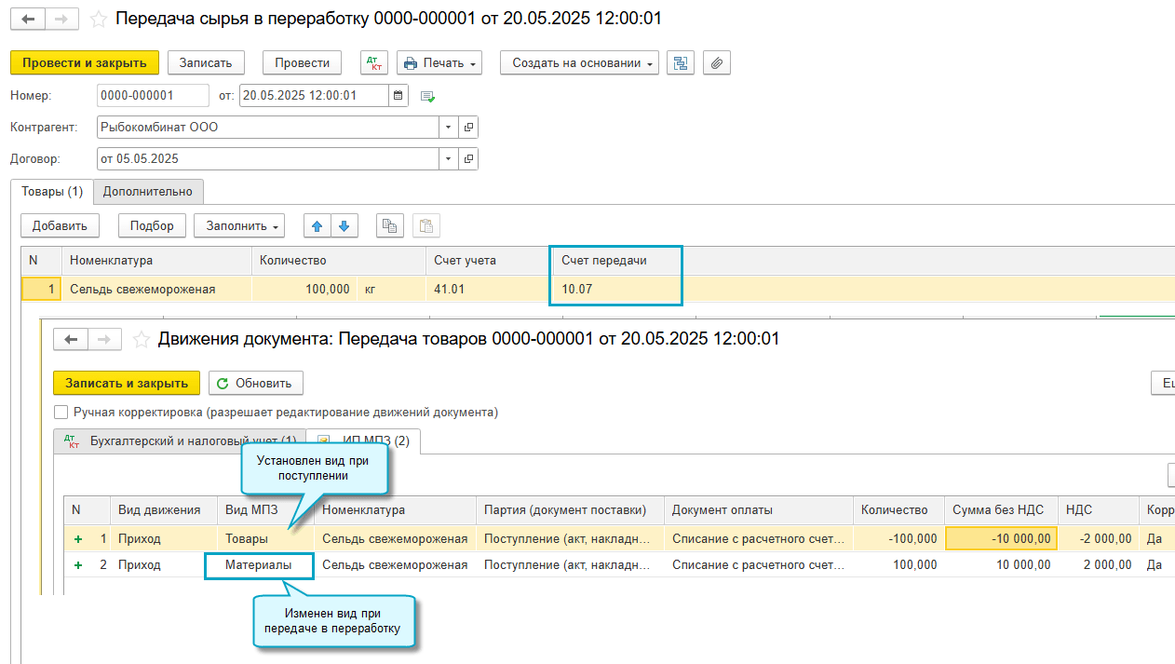
Task: Select кг unit cell in goods row
Action: click(391, 289)
